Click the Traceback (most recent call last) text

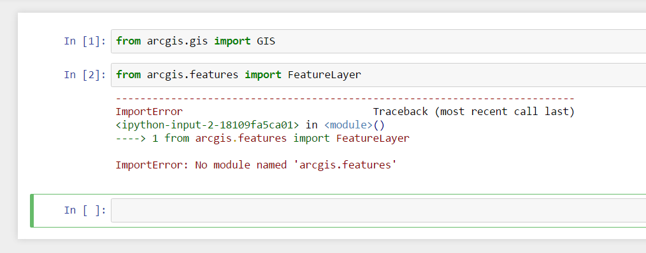[x=474, y=111]
